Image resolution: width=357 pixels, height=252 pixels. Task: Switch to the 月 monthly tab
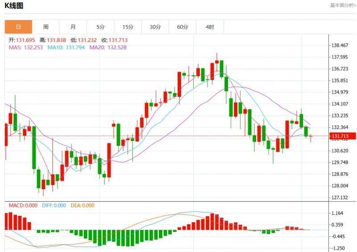pyautogui.click(x=73, y=27)
